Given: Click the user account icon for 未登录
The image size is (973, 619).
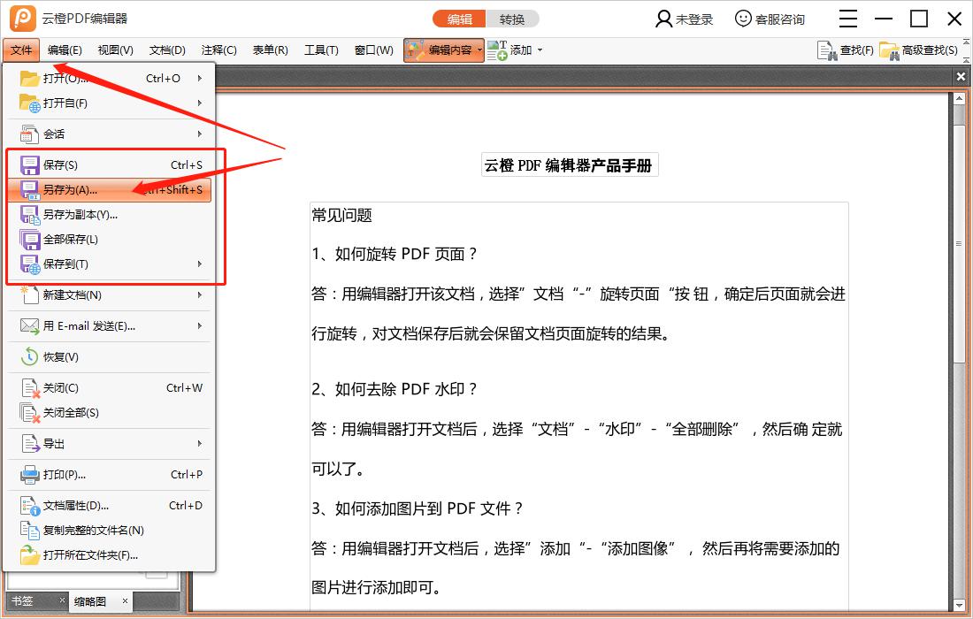Looking at the screenshot, I should 663,19.
